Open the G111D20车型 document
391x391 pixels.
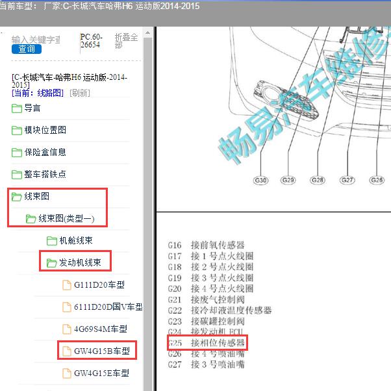click(x=99, y=284)
